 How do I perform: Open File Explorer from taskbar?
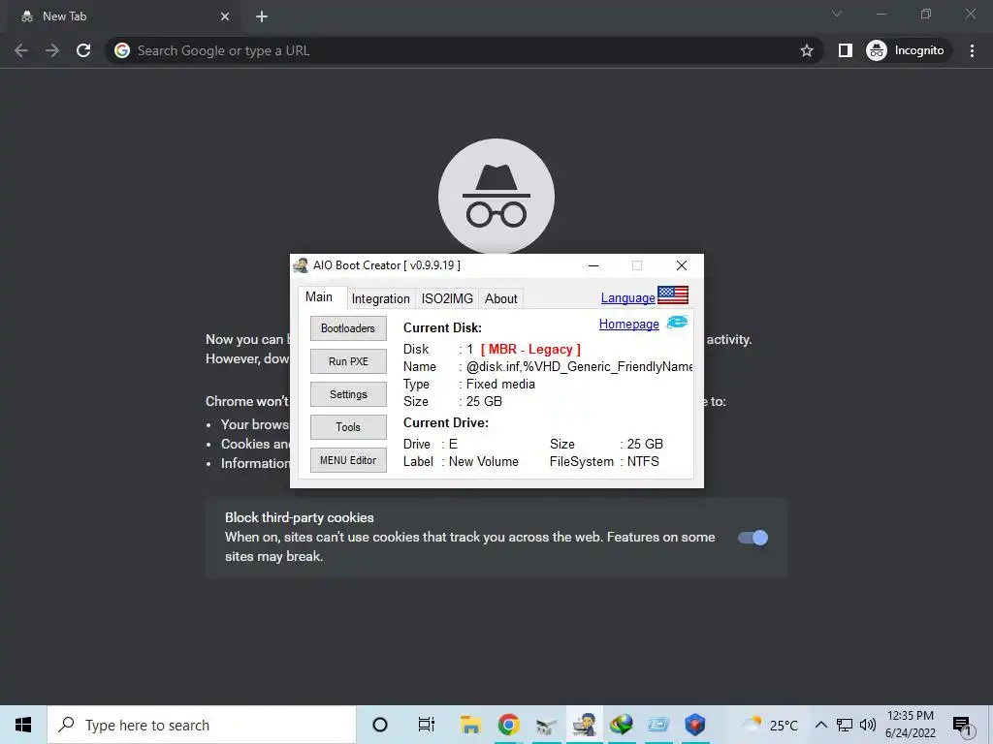pyautogui.click(x=470, y=725)
